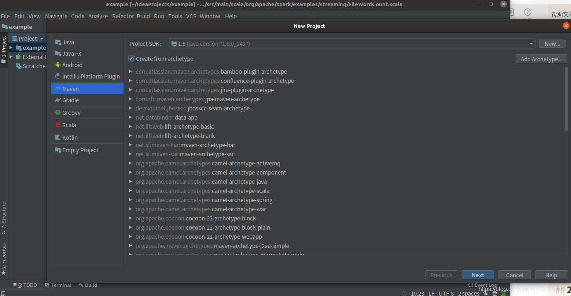This screenshot has width=571, height=296.
Task: Pick the IntelliJ Platform Plugin icon
Action: coord(58,76)
